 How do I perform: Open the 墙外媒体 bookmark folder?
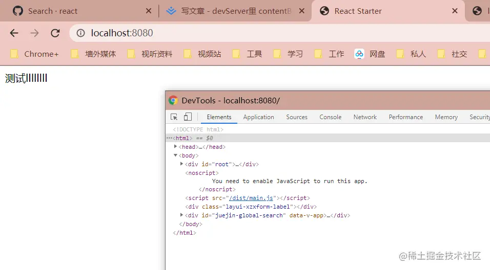coord(93,54)
